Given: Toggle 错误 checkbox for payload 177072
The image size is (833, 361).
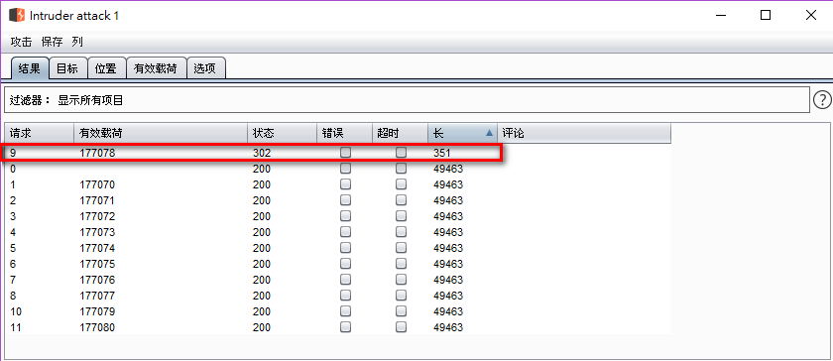Looking at the screenshot, I should (x=346, y=216).
